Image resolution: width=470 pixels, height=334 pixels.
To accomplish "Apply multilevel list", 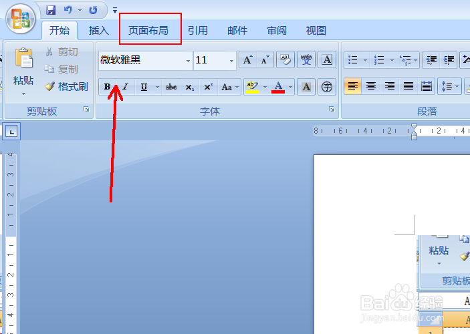I will coord(406,60).
